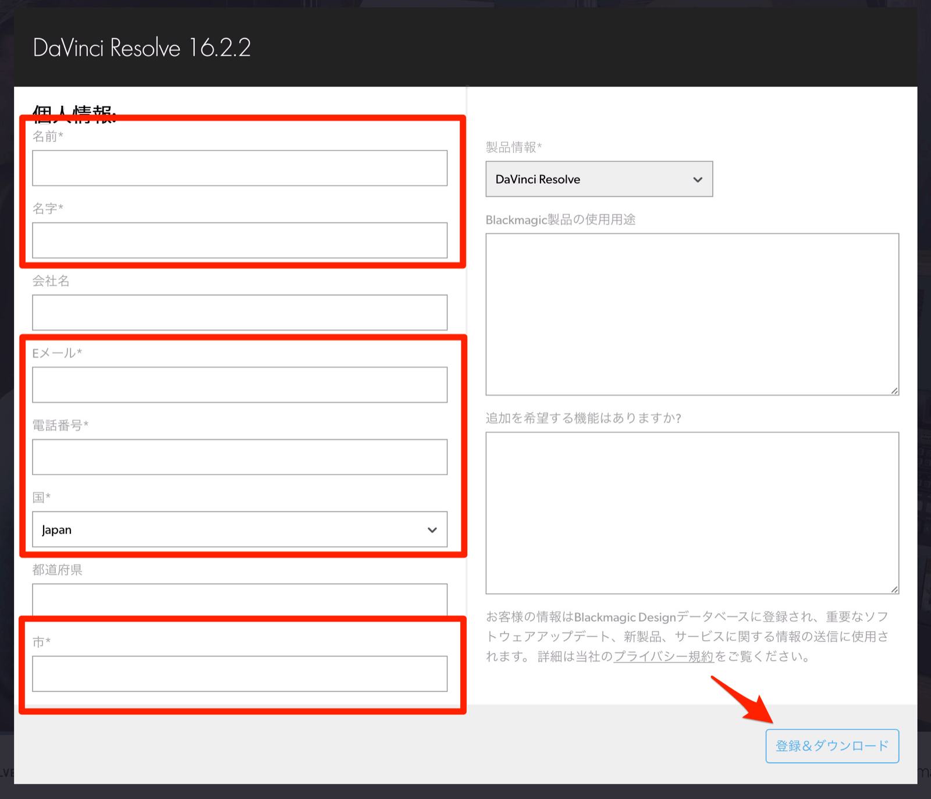This screenshot has width=931, height=799.
Task: Click the 電話番号* label text
Action: click(61, 425)
